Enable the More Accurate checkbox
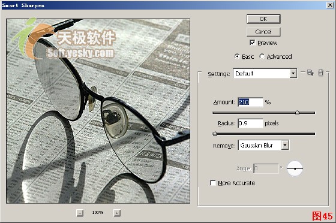The image size is (336, 223). (x=213, y=183)
